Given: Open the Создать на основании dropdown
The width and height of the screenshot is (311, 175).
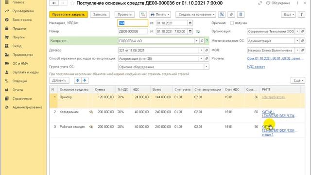Looking at the screenshot, I should 196,15.
